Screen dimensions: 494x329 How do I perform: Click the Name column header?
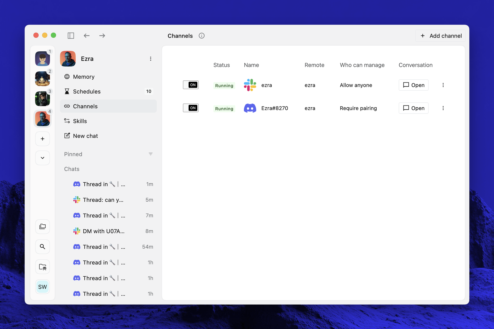click(x=251, y=65)
